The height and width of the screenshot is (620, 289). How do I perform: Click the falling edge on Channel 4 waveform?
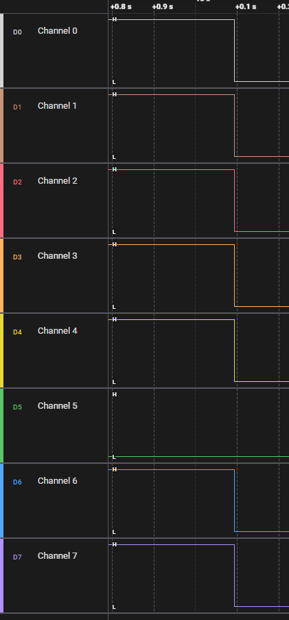(x=235, y=350)
